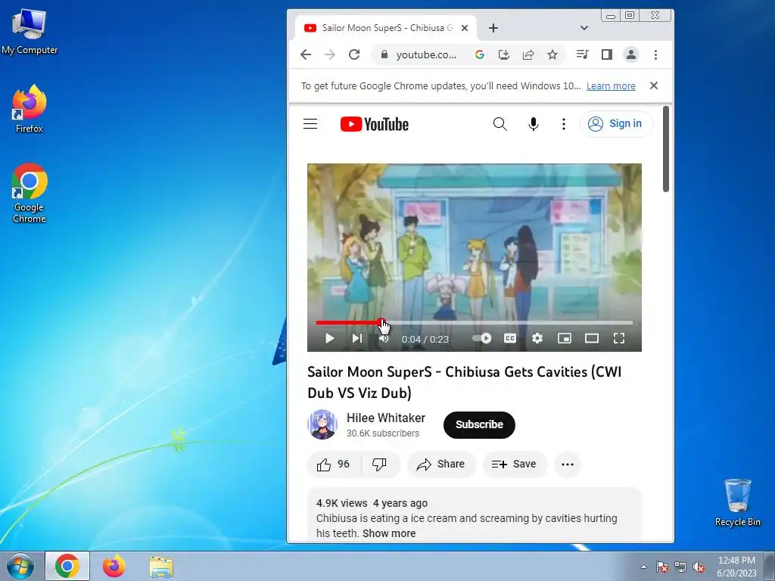Expand the tab search chevron
Screen dimensions: 775x581
point(584,28)
